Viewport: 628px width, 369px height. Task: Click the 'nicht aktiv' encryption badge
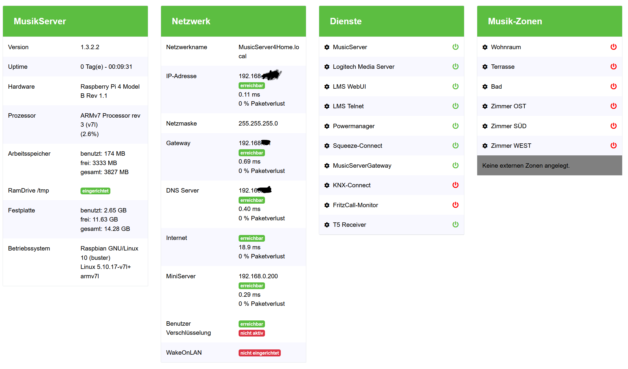point(251,333)
